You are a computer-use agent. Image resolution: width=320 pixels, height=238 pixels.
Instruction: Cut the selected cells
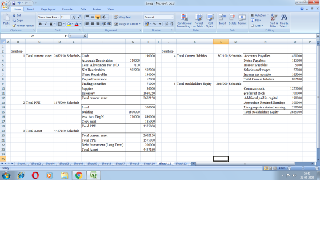coord(17,15)
